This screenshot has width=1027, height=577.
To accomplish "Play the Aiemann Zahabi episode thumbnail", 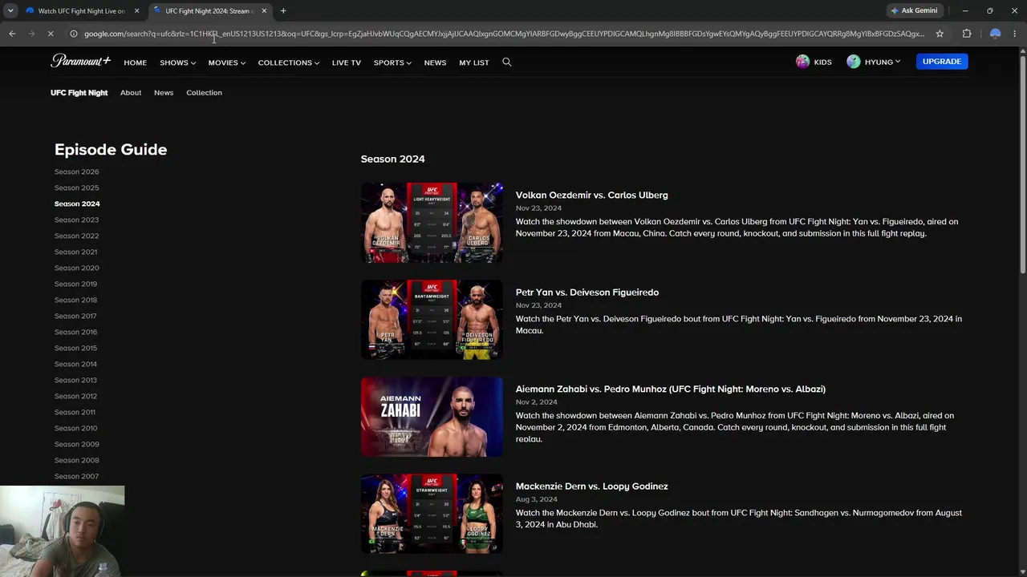I will coord(432,417).
